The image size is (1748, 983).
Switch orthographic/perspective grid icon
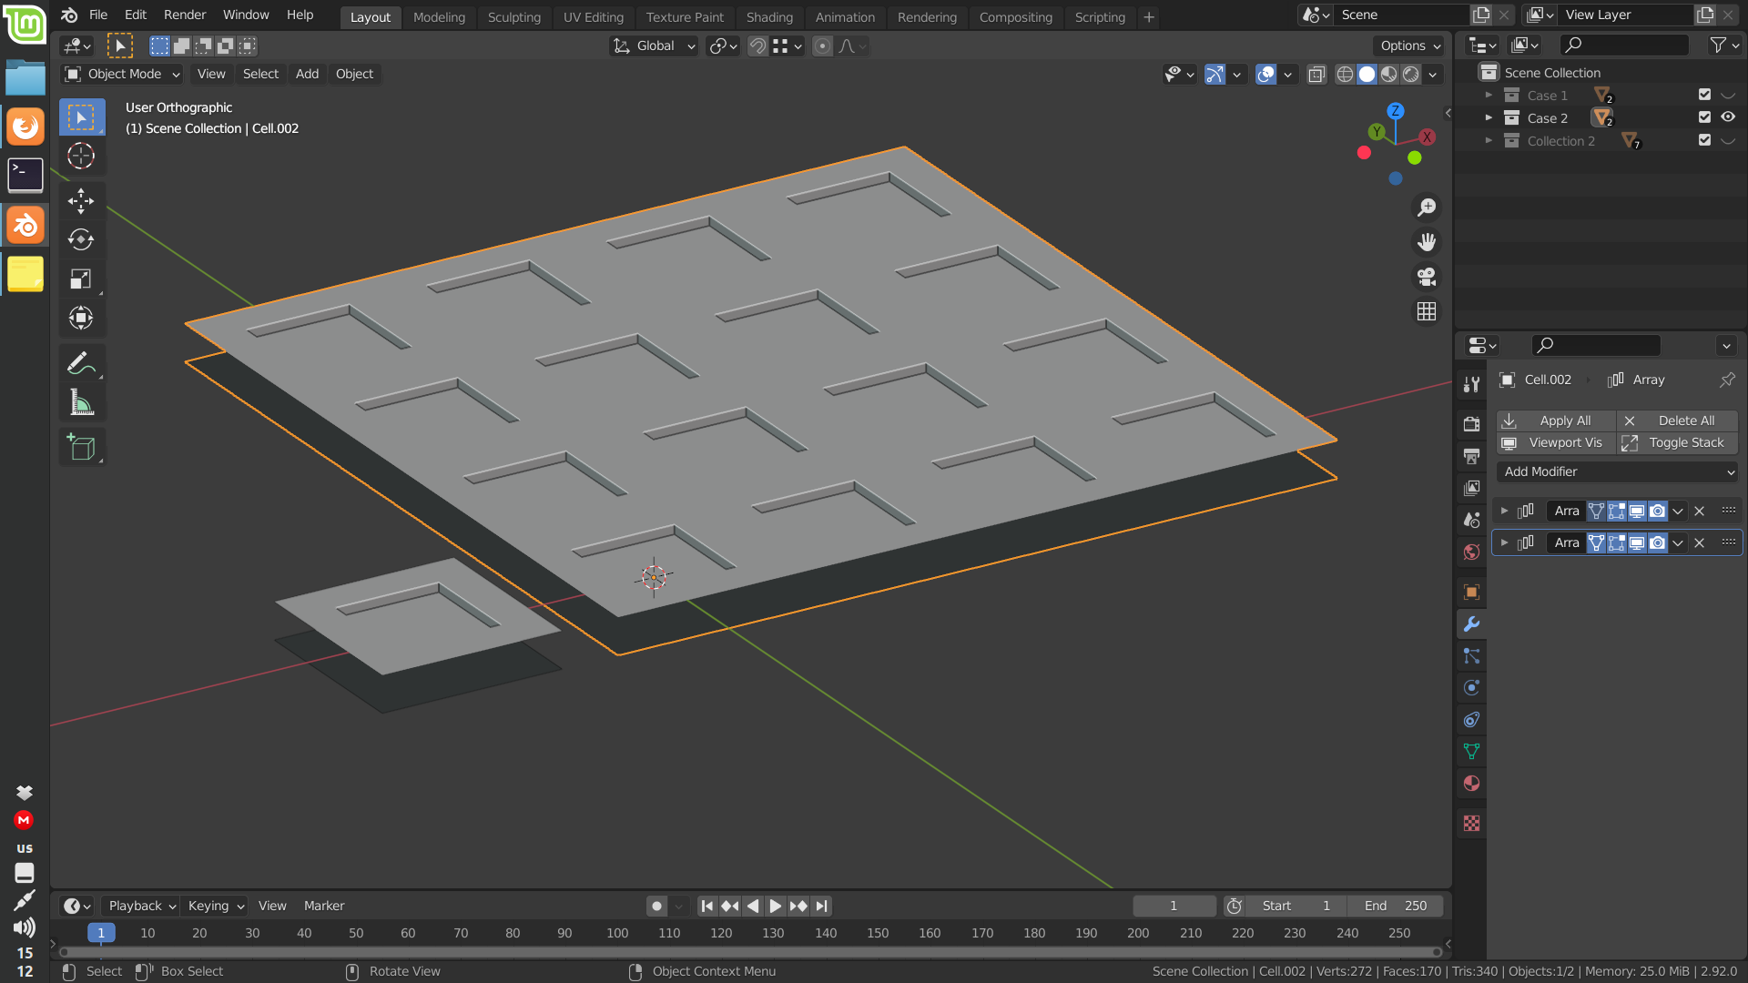click(1427, 311)
